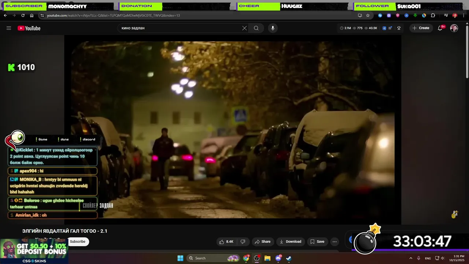Screen dimensions: 469x264
Task: Run the YouTube search magnifier button
Action: tap(256, 28)
